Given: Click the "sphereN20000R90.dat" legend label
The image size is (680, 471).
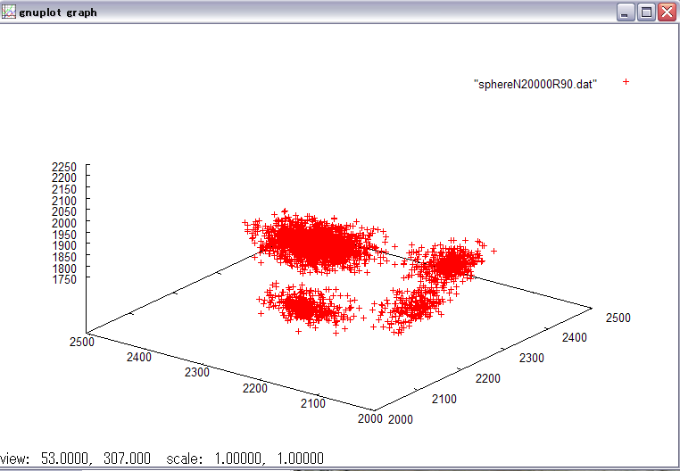Looking at the screenshot, I should click(535, 84).
